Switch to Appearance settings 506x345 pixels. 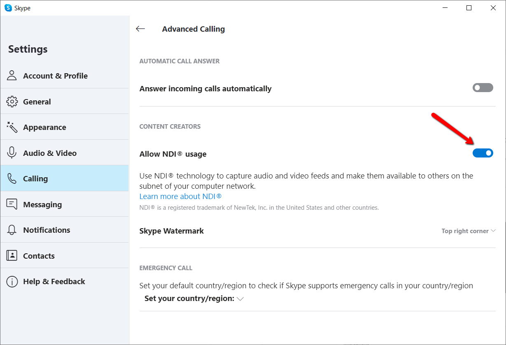[65, 127]
